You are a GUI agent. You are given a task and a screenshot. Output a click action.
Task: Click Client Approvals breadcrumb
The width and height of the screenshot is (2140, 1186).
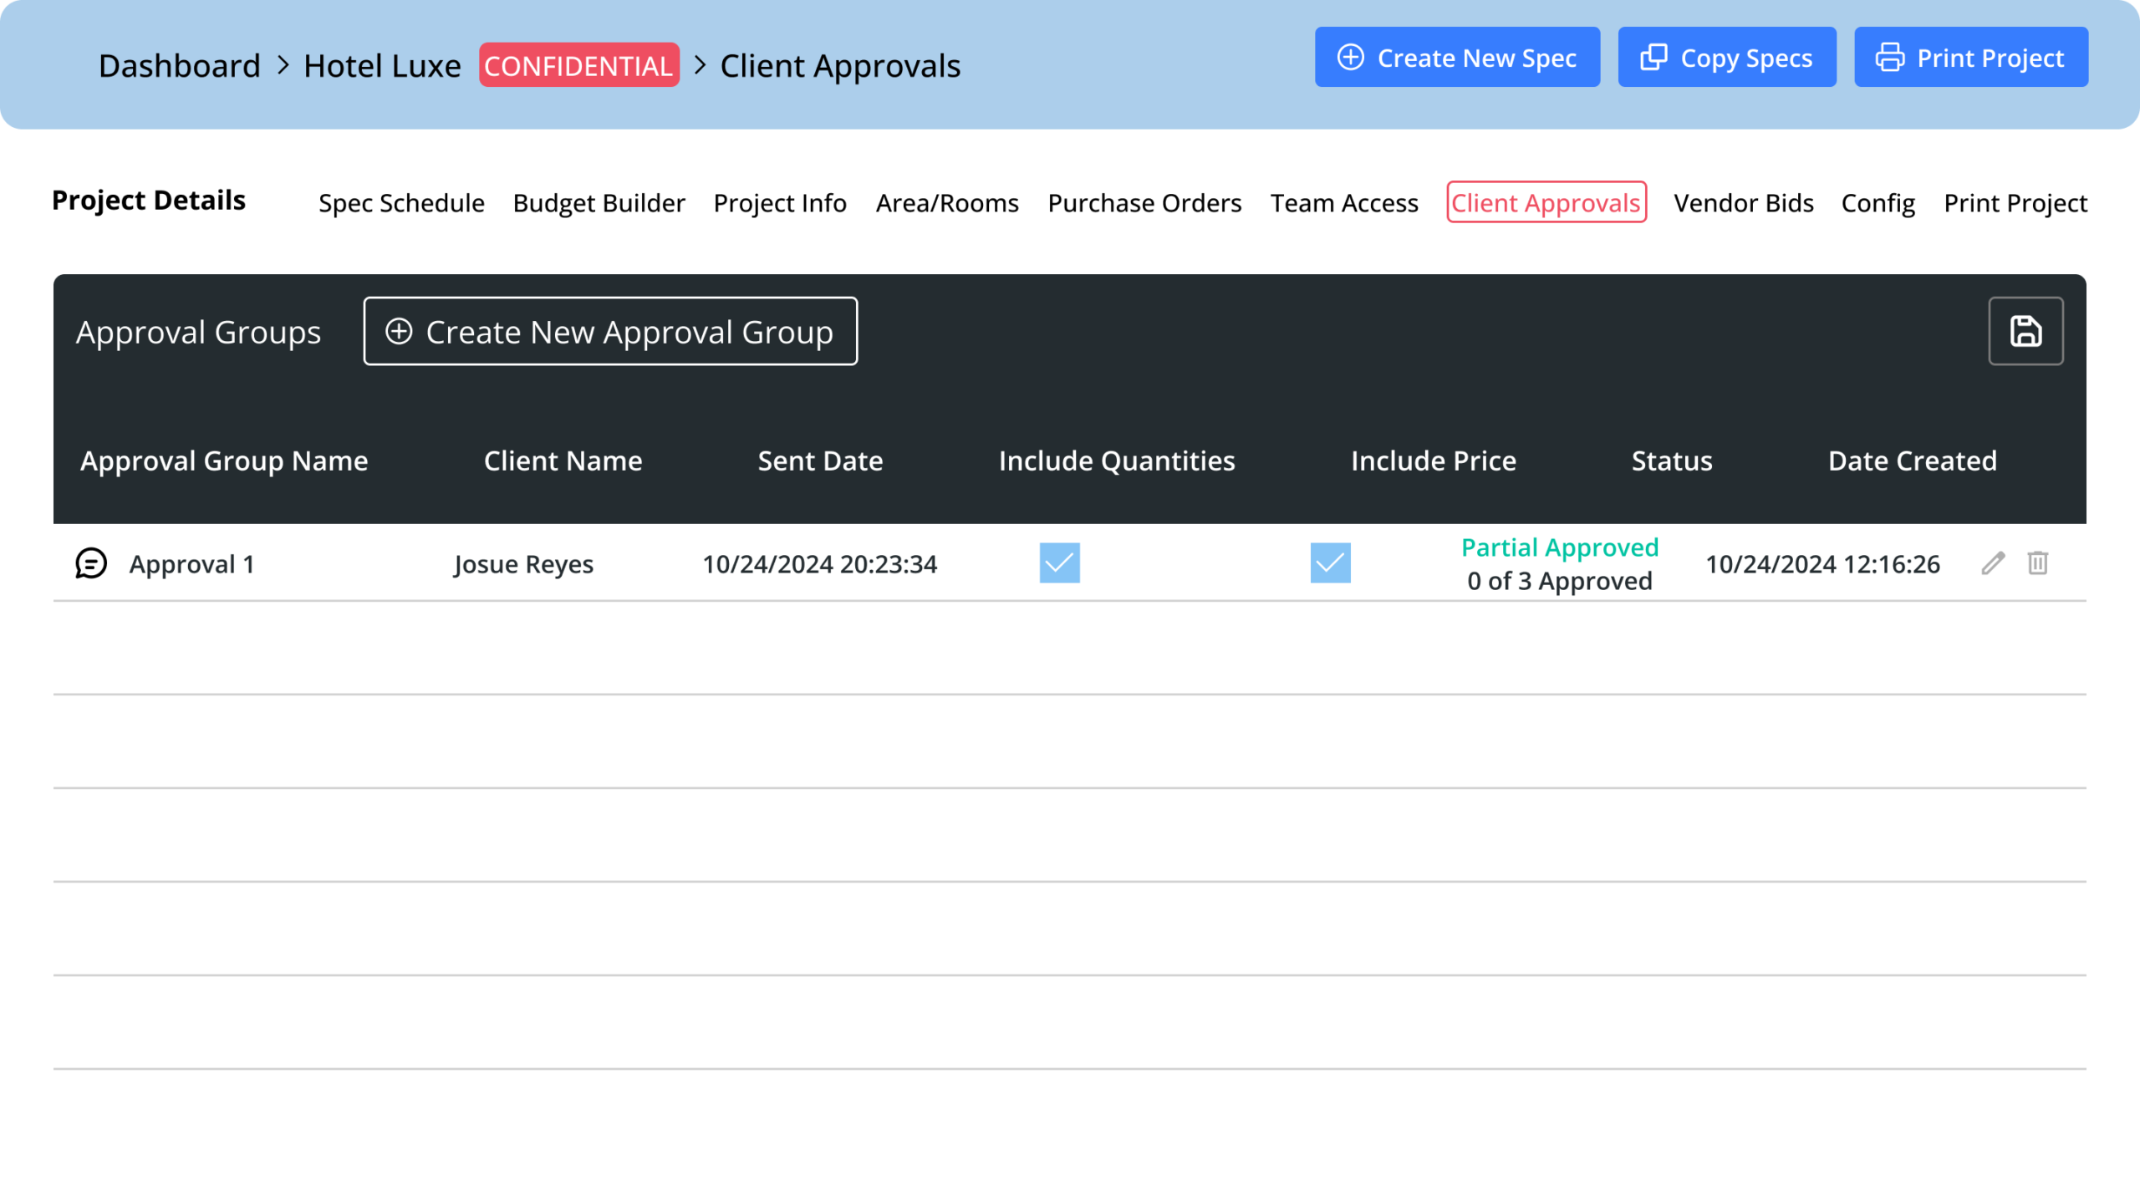pyautogui.click(x=840, y=66)
